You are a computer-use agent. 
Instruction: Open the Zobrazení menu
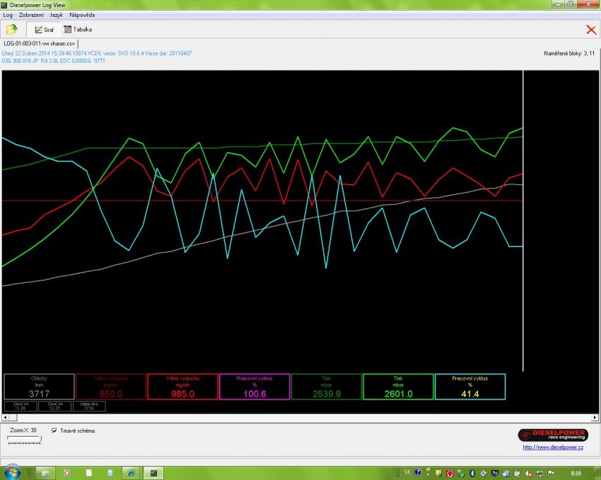31,15
